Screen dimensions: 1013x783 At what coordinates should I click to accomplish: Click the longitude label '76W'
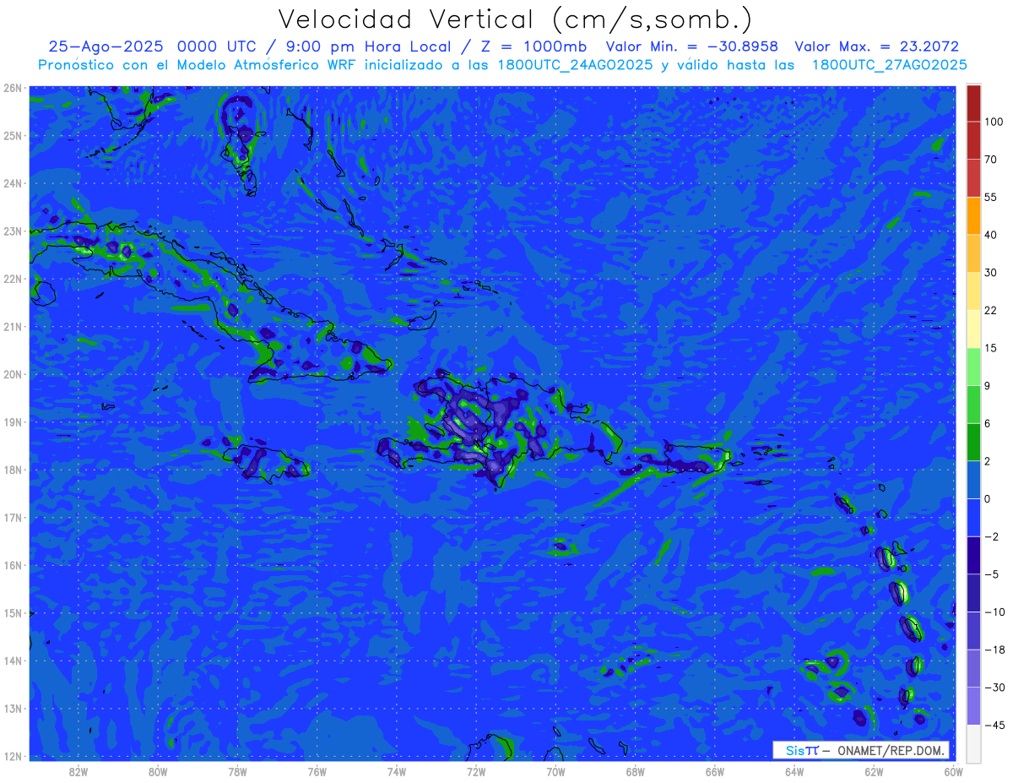[317, 771]
